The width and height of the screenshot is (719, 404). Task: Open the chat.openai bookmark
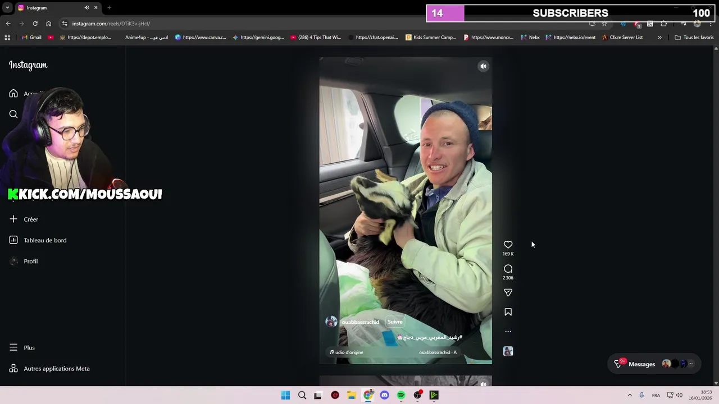[374, 38]
